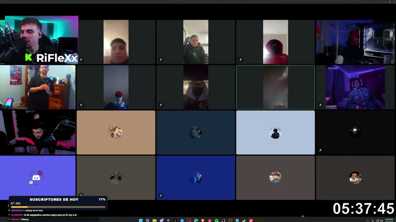
Task: Click the avatar on the dark navy tile
Action: click(196, 132)
